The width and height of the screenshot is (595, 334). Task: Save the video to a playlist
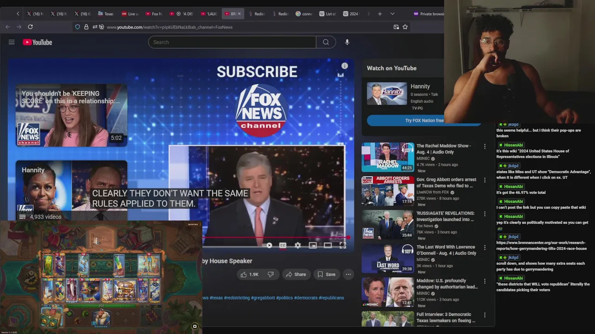coord(326,275)
